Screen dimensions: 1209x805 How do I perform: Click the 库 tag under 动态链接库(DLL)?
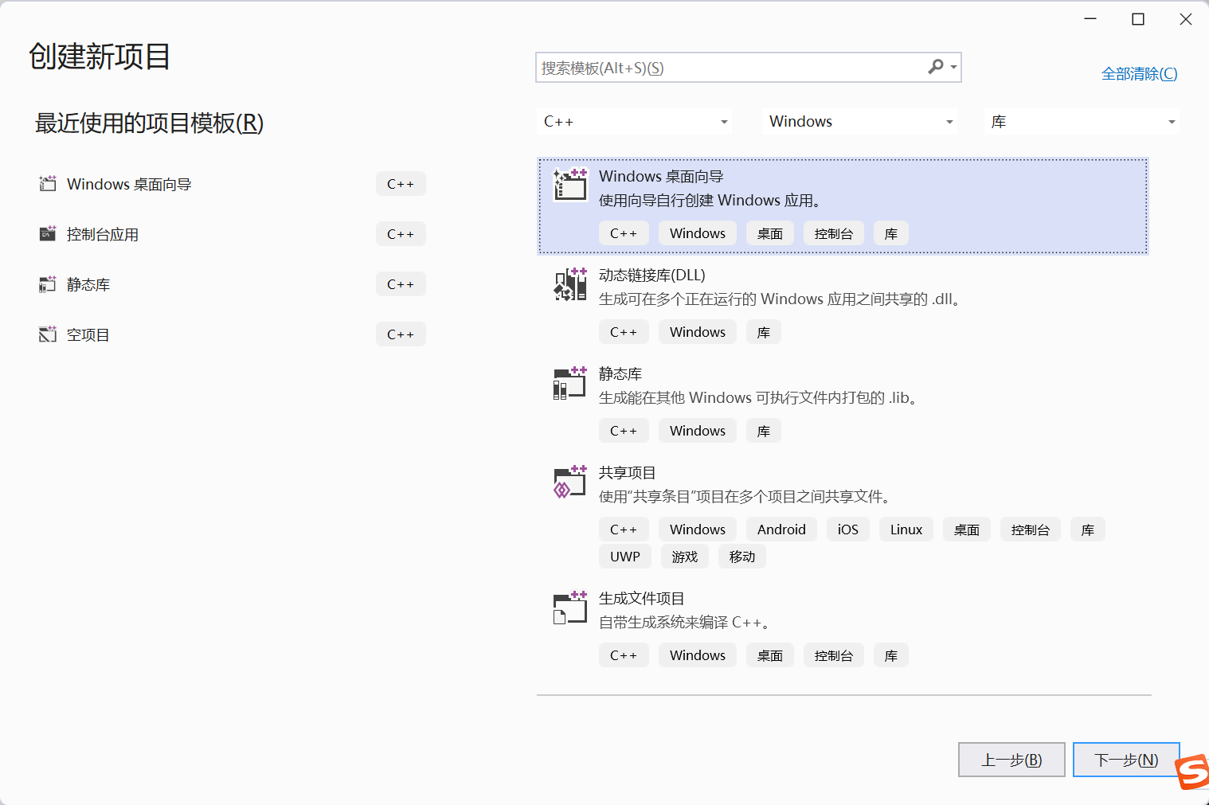(764, 332)
